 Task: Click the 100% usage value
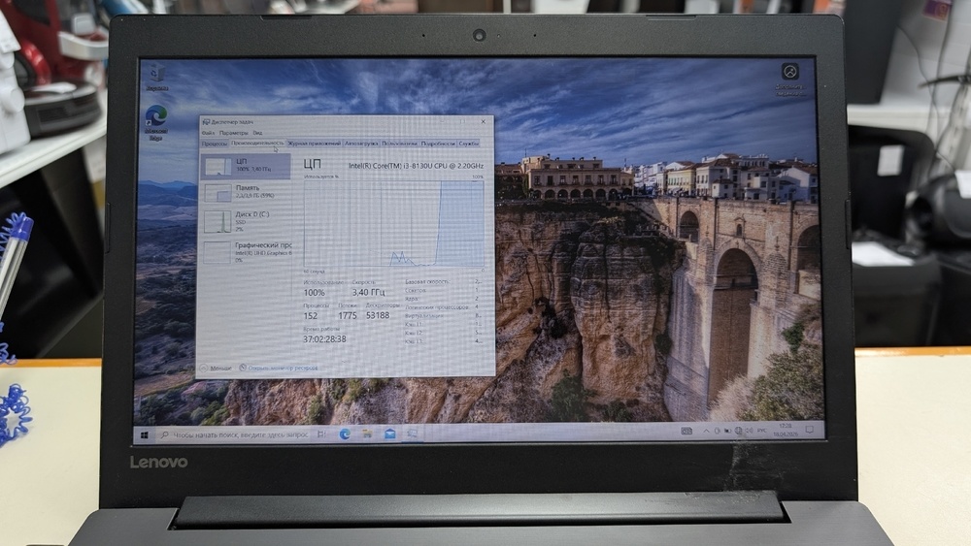tap(314, 293)
